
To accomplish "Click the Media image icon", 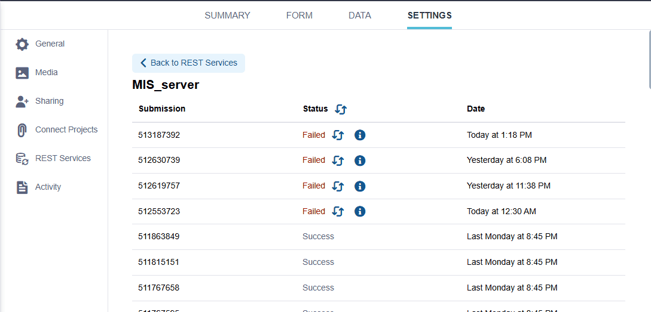I will pyautogui.click(x=22, y=73).
